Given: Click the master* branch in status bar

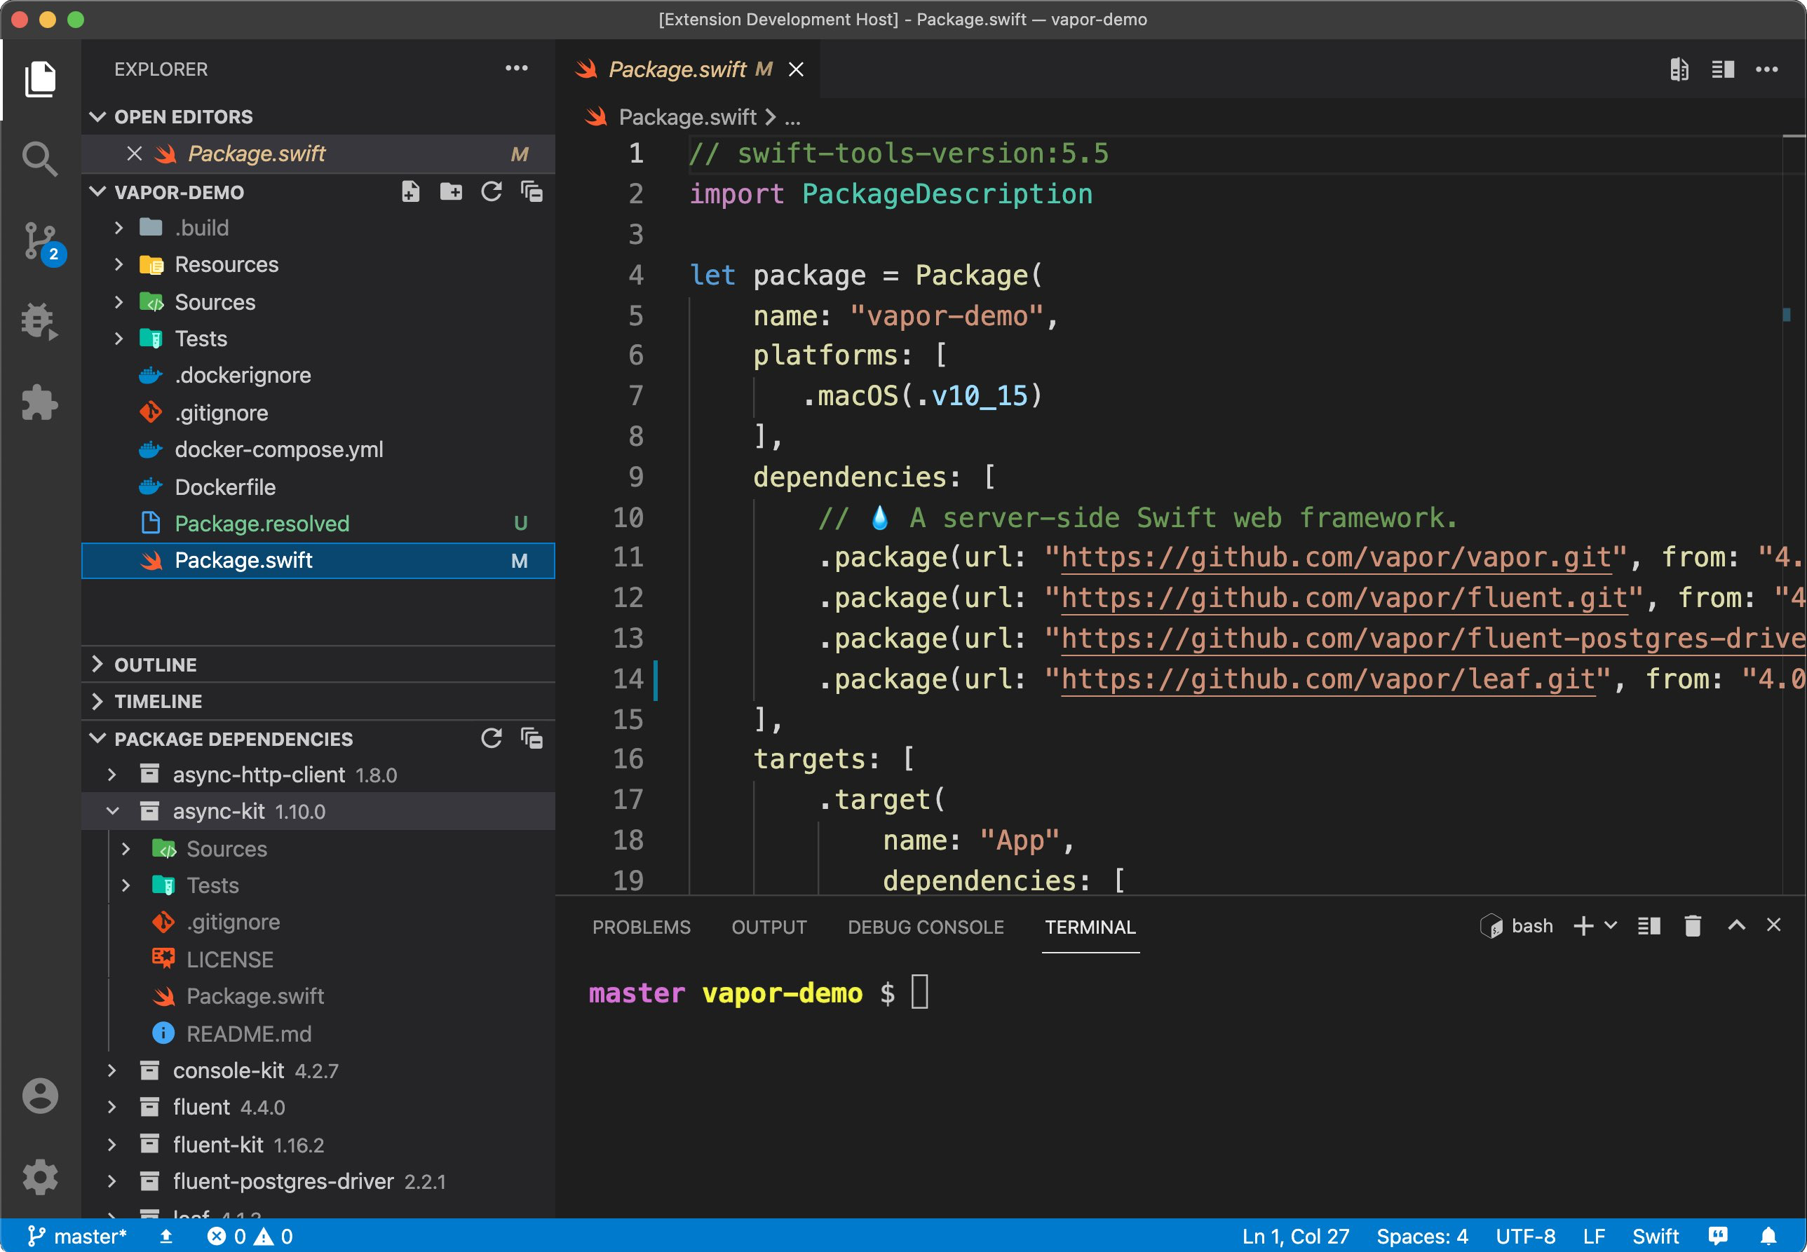Looking at the screenshot, I should click(x=77, y=1237).
